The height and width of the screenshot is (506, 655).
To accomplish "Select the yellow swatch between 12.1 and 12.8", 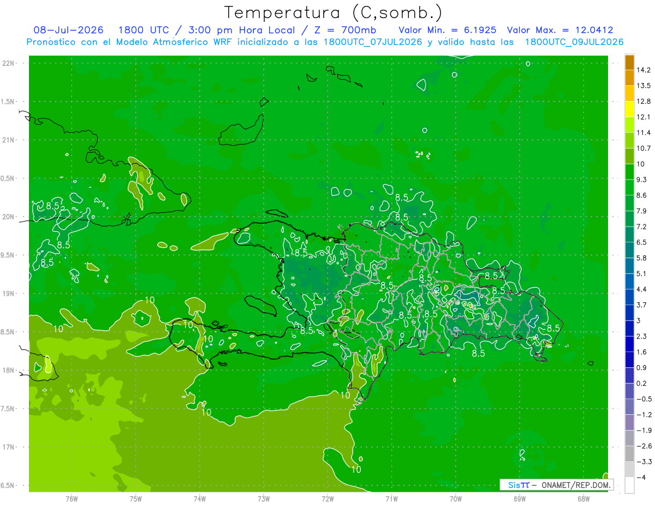I will coord(629,109).
